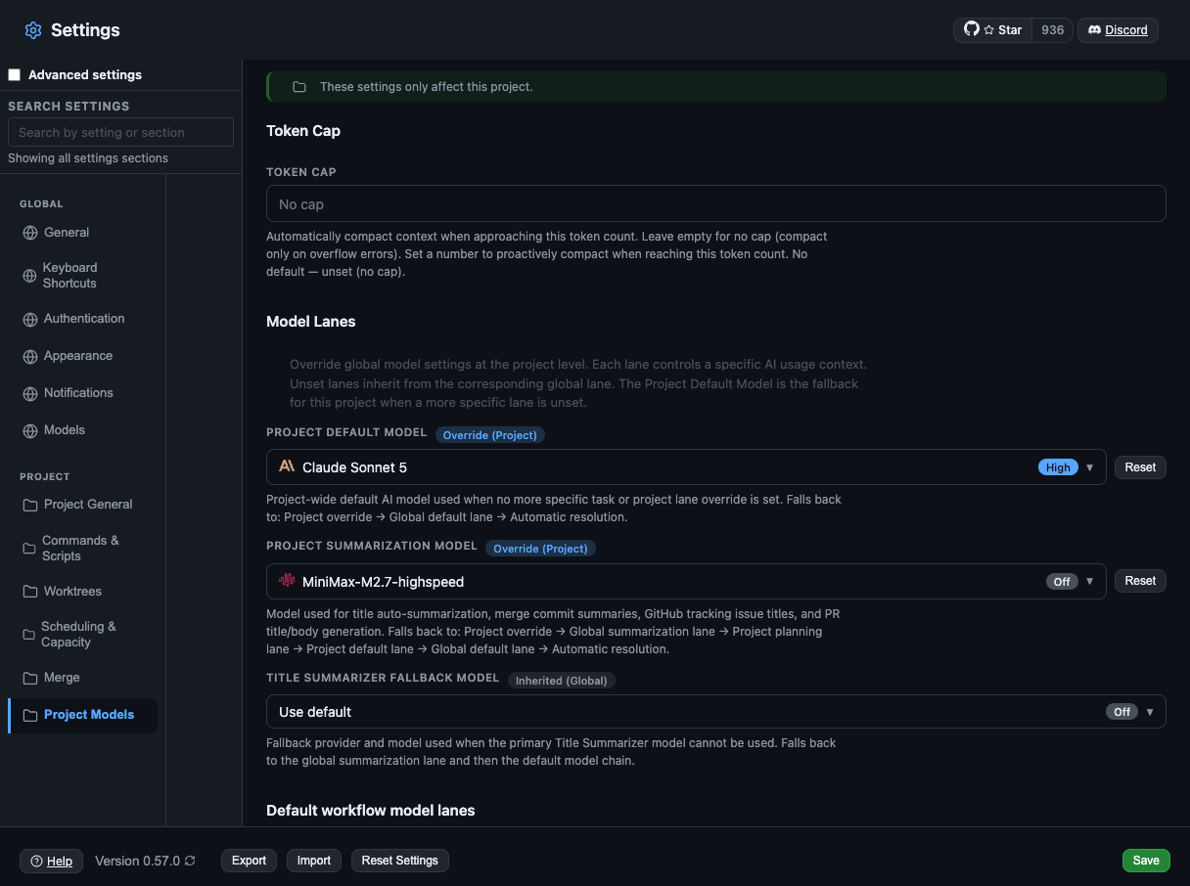
Task: Click the Claude logo icon in Project Default Model
Action: click(x=287, y=466)
